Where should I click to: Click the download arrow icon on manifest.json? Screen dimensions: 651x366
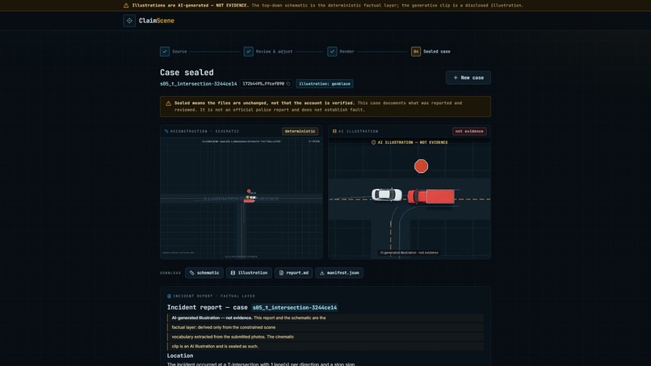(x=321, y=273)
